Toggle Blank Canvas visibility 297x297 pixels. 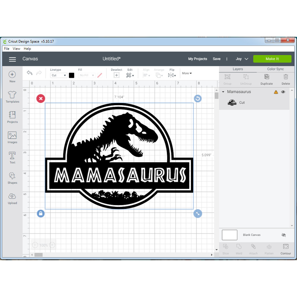point(284,235)
